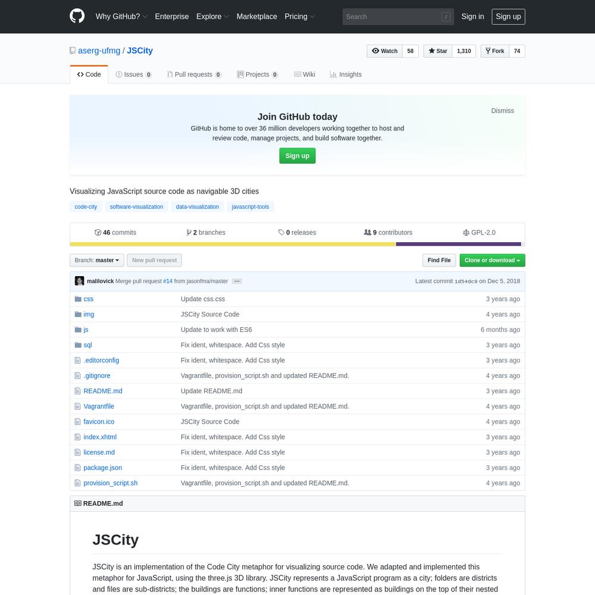Click the malilovick avatar thumbnail
This screenshot has height=595, width=595.
79,281
